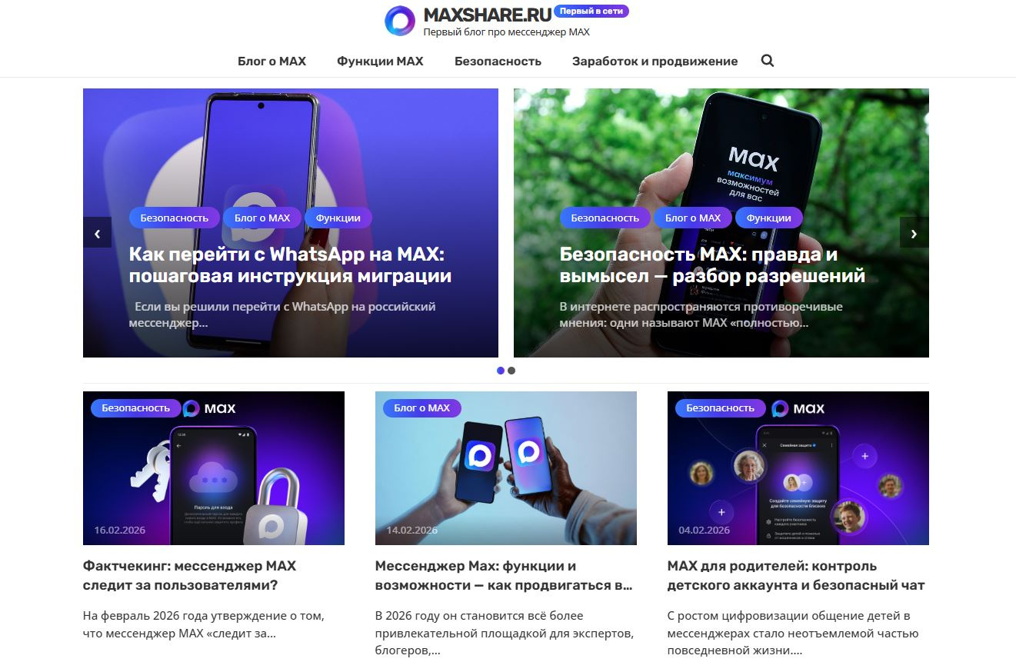The image size is (1016, 672).
Task: Click "Блог о MAX" tag on security slide
Action: [x=693, y=218]
